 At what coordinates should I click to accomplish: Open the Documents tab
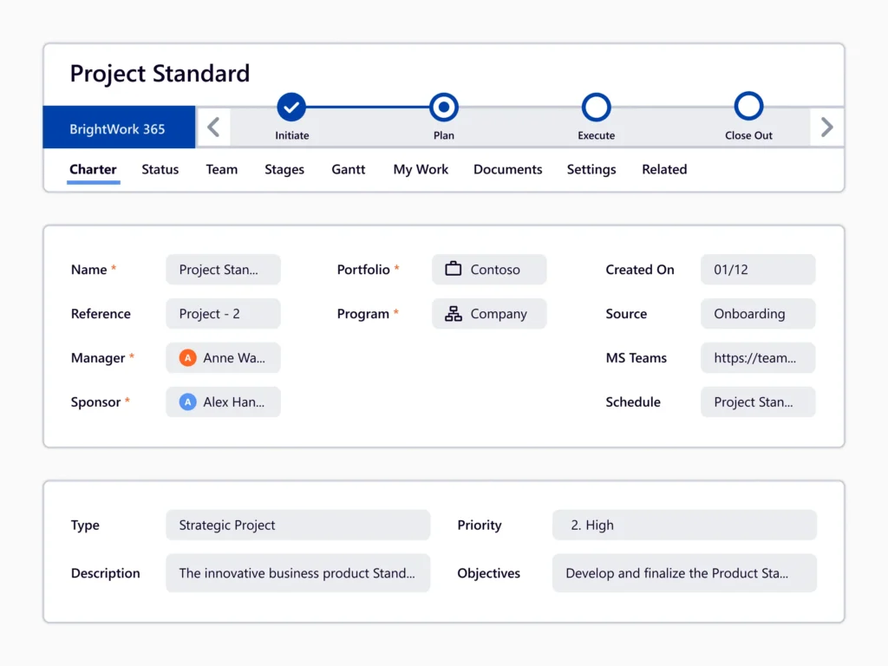click(507, 169)
